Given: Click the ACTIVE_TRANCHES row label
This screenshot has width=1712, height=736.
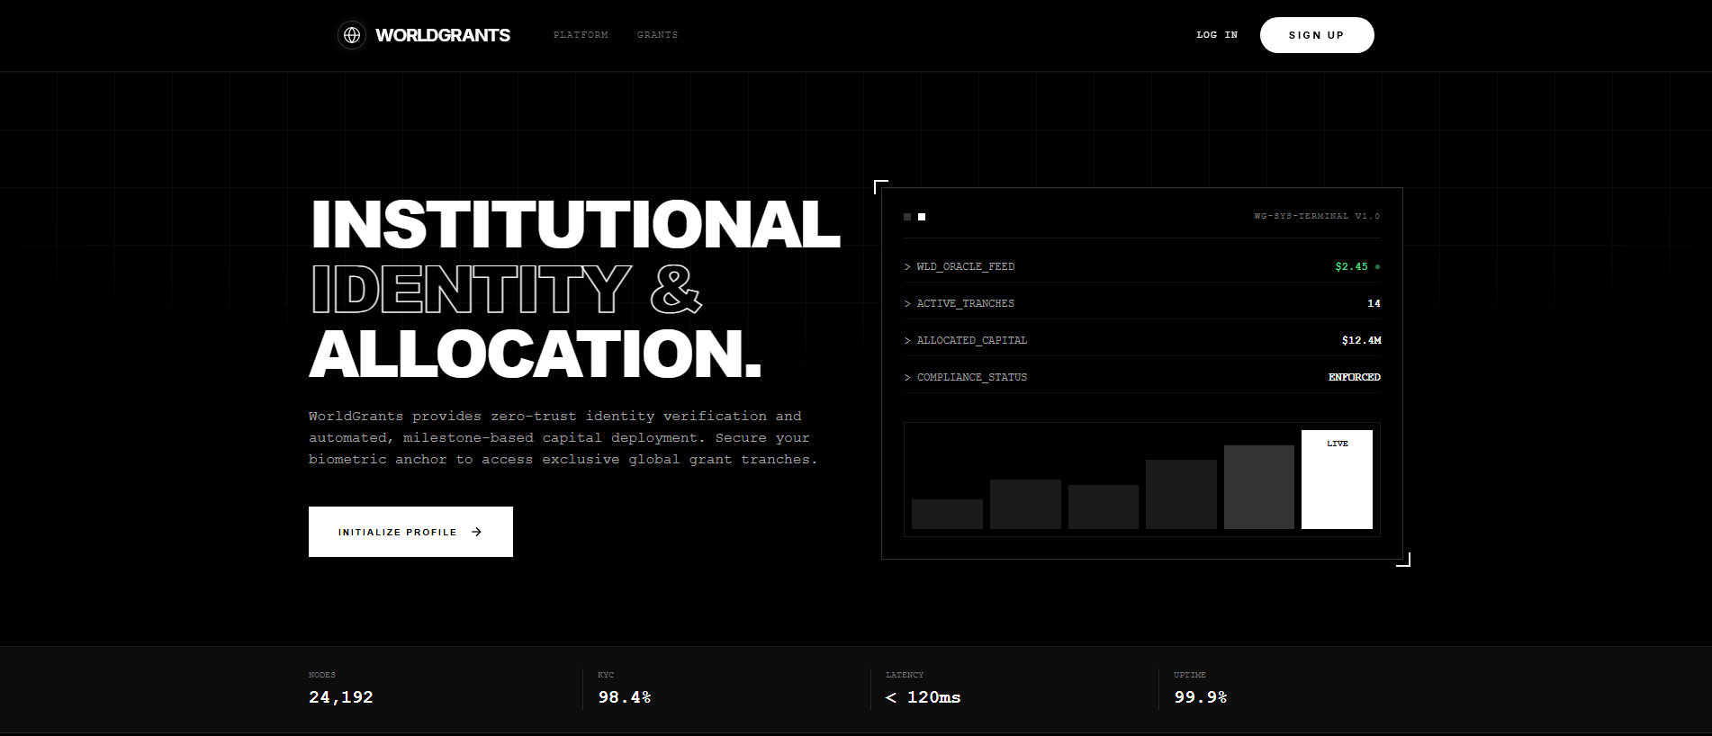Looking at the screenshot, I should [966, 303].
